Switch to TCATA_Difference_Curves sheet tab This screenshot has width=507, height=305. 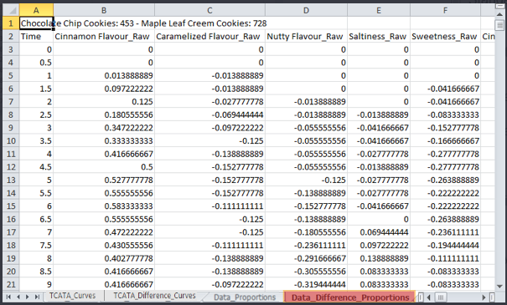click(x=154, y=296)
